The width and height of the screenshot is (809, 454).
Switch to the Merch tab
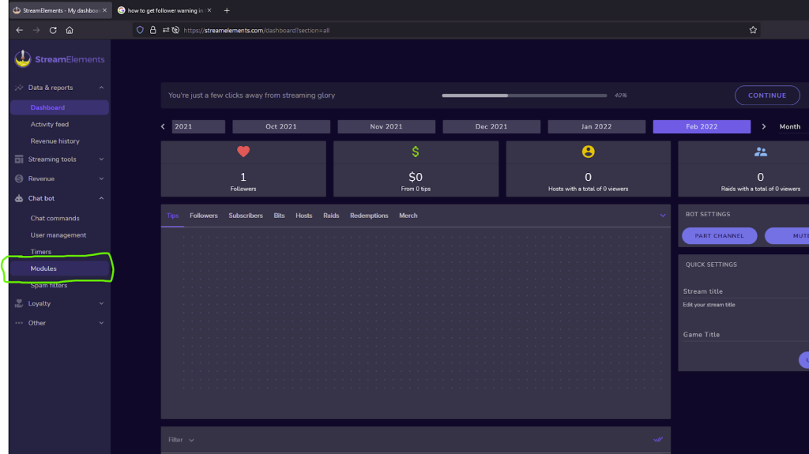[408, 216]
